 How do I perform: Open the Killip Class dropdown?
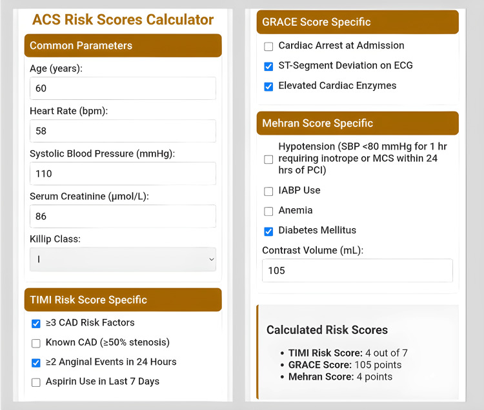click(123, 259)
